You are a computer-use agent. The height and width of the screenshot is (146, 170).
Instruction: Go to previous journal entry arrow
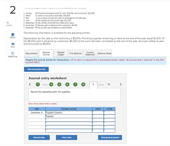coord(30,84)
